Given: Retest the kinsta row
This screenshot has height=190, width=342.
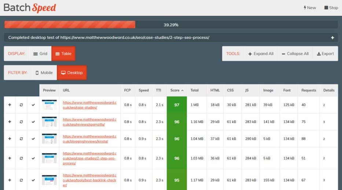Looking at the screenshot, I should (x=21, y=139).
